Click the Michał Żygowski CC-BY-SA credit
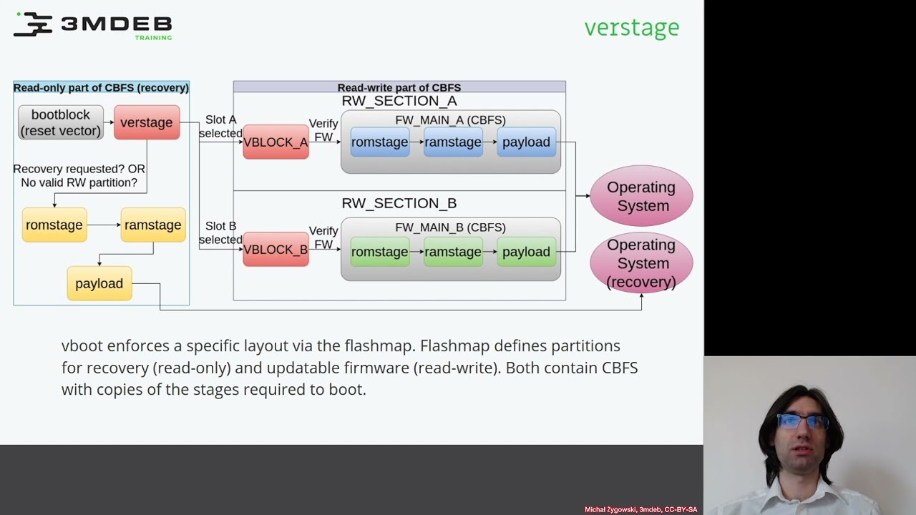This screenshot has width=916, height=515. (x=641, y=509)
